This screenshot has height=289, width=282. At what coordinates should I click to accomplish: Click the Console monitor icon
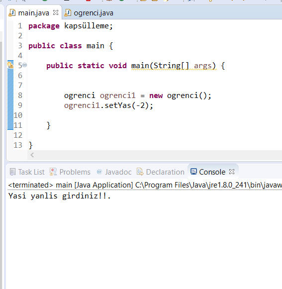click(193, 172)
